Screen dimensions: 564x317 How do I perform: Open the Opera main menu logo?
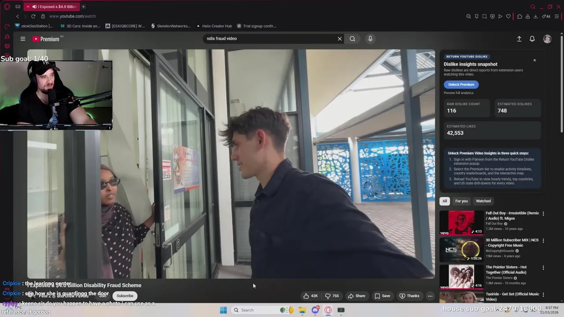(x=7, y=7)
